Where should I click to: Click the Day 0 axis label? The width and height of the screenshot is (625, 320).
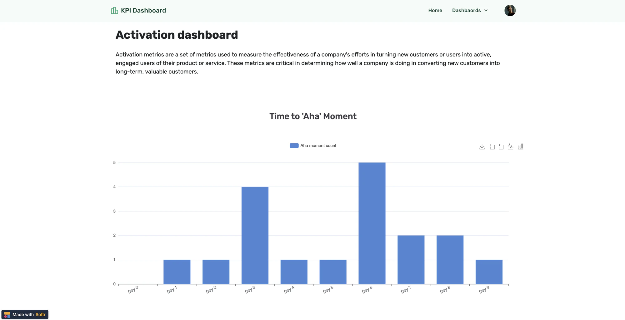tap(133, 290)
